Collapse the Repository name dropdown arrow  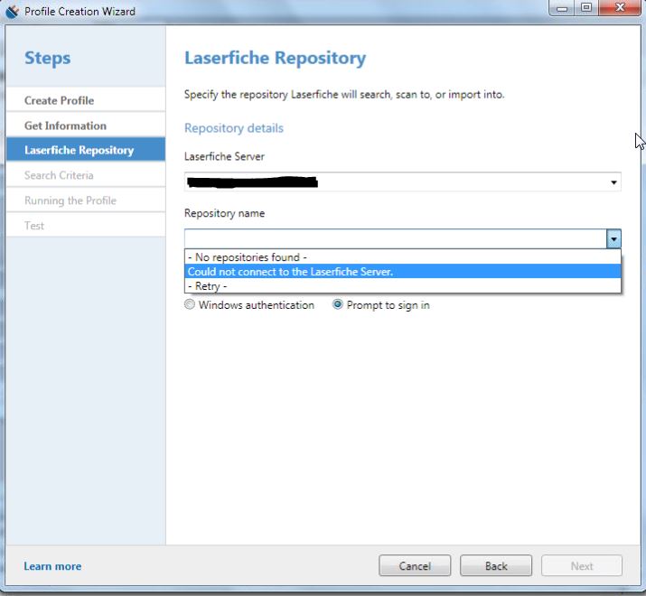pyautogui.click(x=613, y=239)
